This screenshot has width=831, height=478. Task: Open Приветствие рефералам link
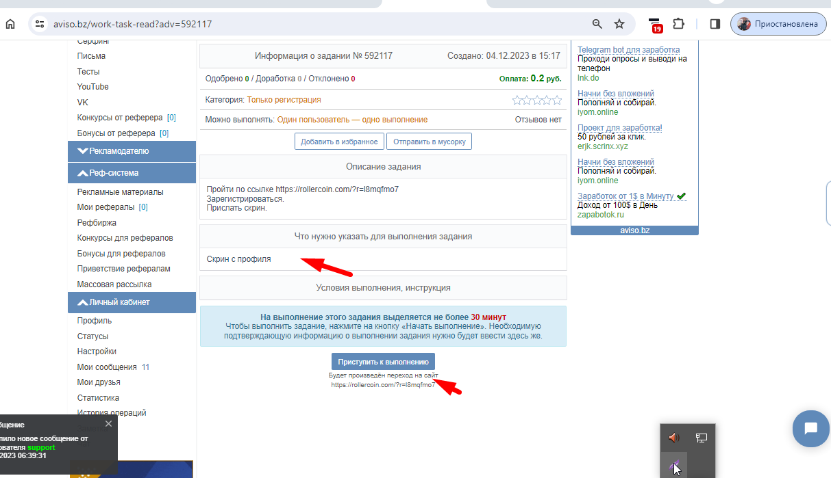pos(124,269)
